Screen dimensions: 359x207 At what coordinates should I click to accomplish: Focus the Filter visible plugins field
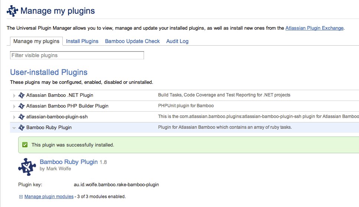point(77,55)
